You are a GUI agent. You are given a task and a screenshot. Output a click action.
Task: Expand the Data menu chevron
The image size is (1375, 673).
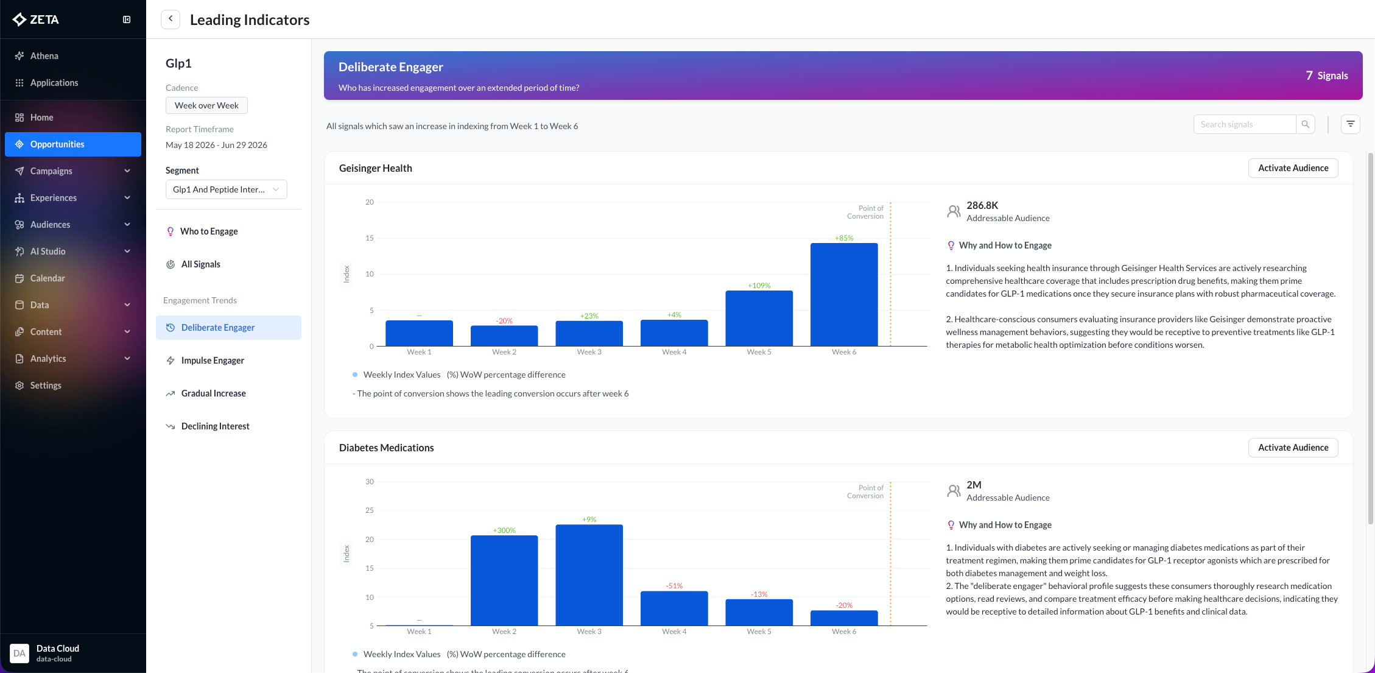[127, 305]
